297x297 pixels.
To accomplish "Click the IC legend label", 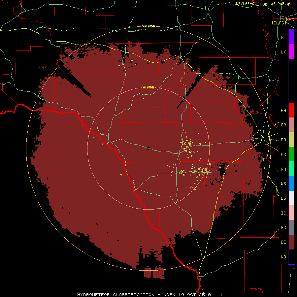I will click(x=283, y=213).
